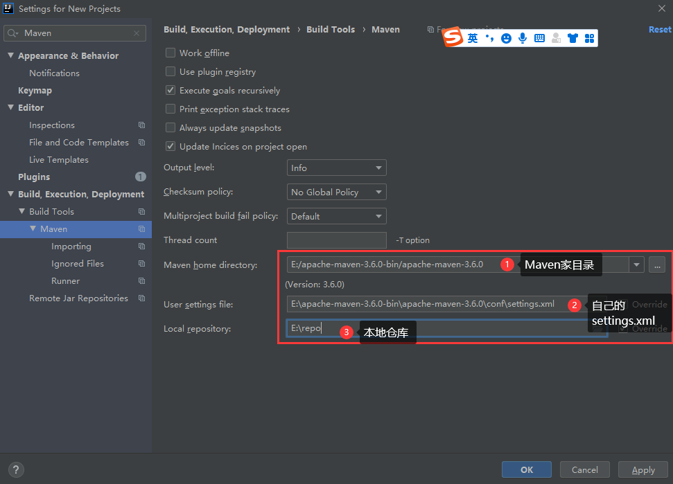Enable Print exception stack traces
The image size is (673, 484).
click(x=171, y=109)
